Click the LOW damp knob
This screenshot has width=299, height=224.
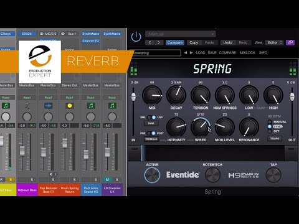(249, 95)
